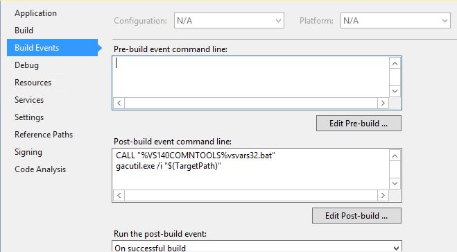Expand the Platform dropdown
Viewport: 457px width, 252px height.
pos(395,21)
